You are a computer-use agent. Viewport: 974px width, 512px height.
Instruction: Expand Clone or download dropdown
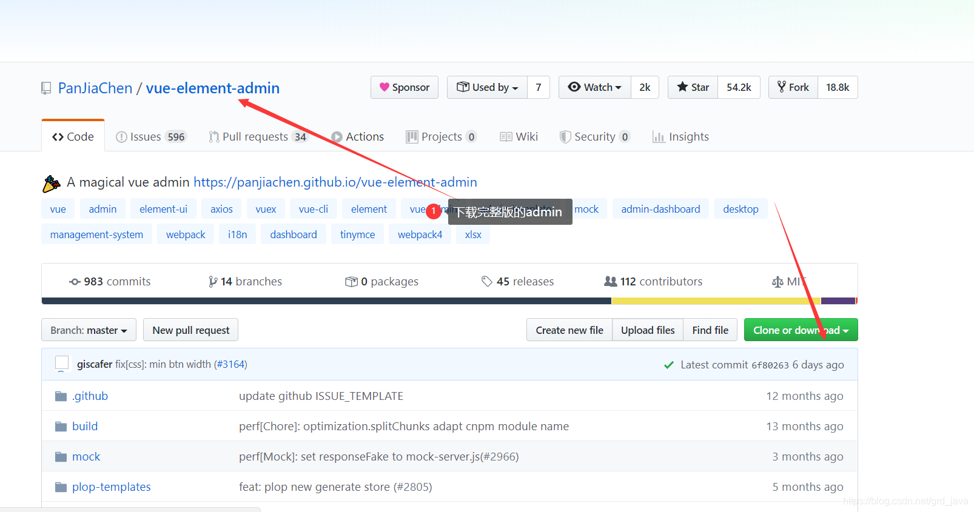(801, 330)
